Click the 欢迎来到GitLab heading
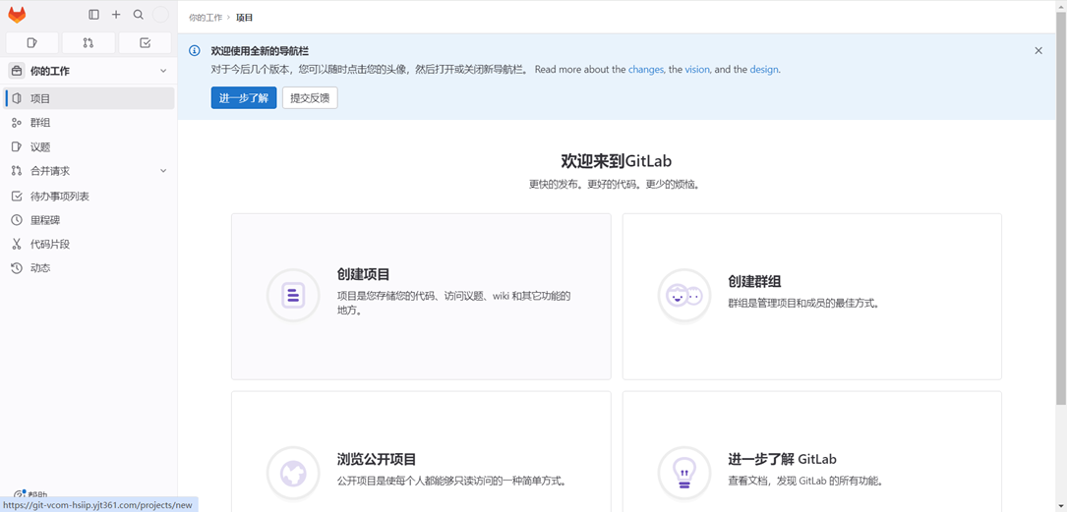Viewport: 1067px width, 512px height. click(x=616, y=160)
